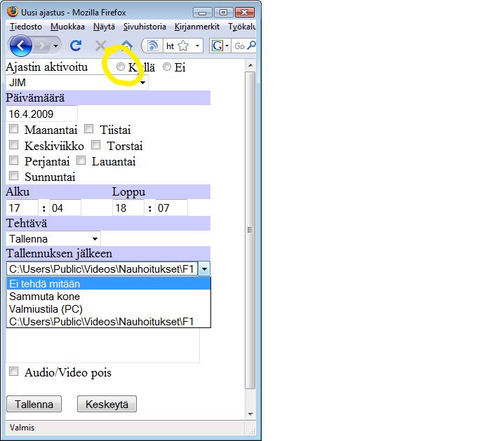Open the Tehtävä dropdown showing Tallenna
Screen dimensions: 477x441
pyautogui.click(x=53, y=239)
